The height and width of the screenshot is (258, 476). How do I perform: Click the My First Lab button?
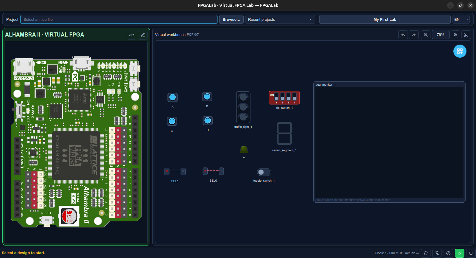385,19
